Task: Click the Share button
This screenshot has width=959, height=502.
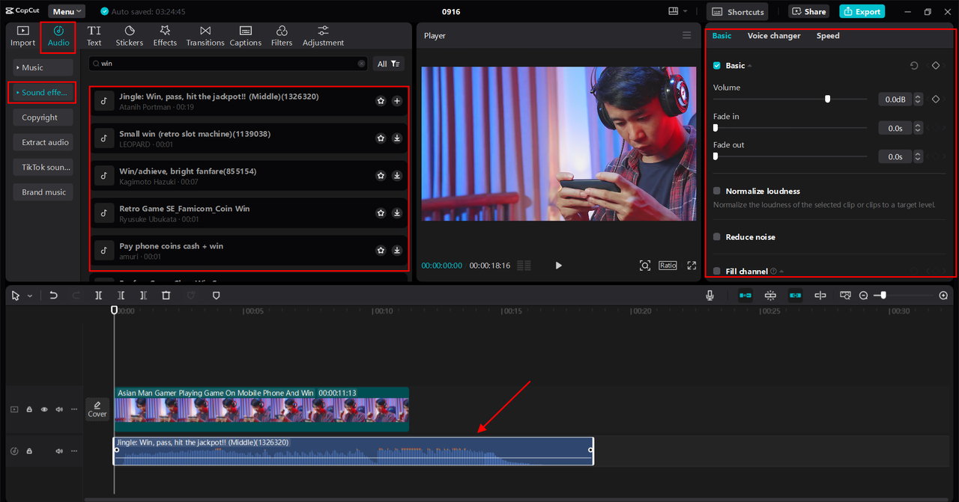Action: pyautogui.click(x=808, y=11)
